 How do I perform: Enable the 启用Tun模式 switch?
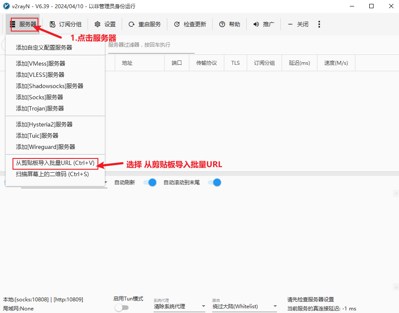122,307
